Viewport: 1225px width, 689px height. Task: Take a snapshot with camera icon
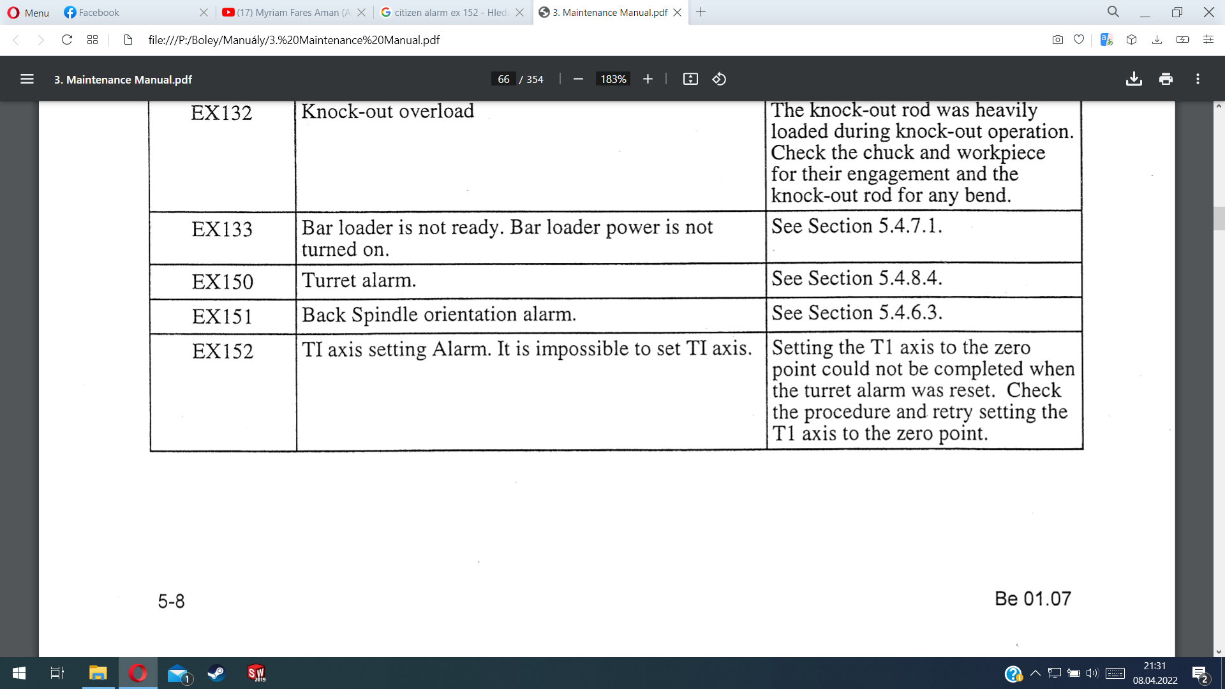[1057, 40]
